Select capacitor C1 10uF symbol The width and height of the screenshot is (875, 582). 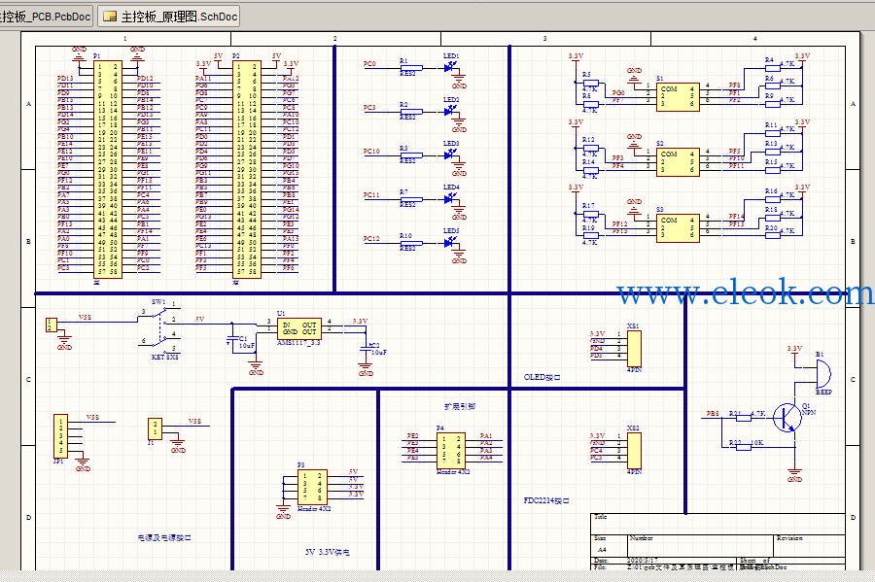(232, 340)
